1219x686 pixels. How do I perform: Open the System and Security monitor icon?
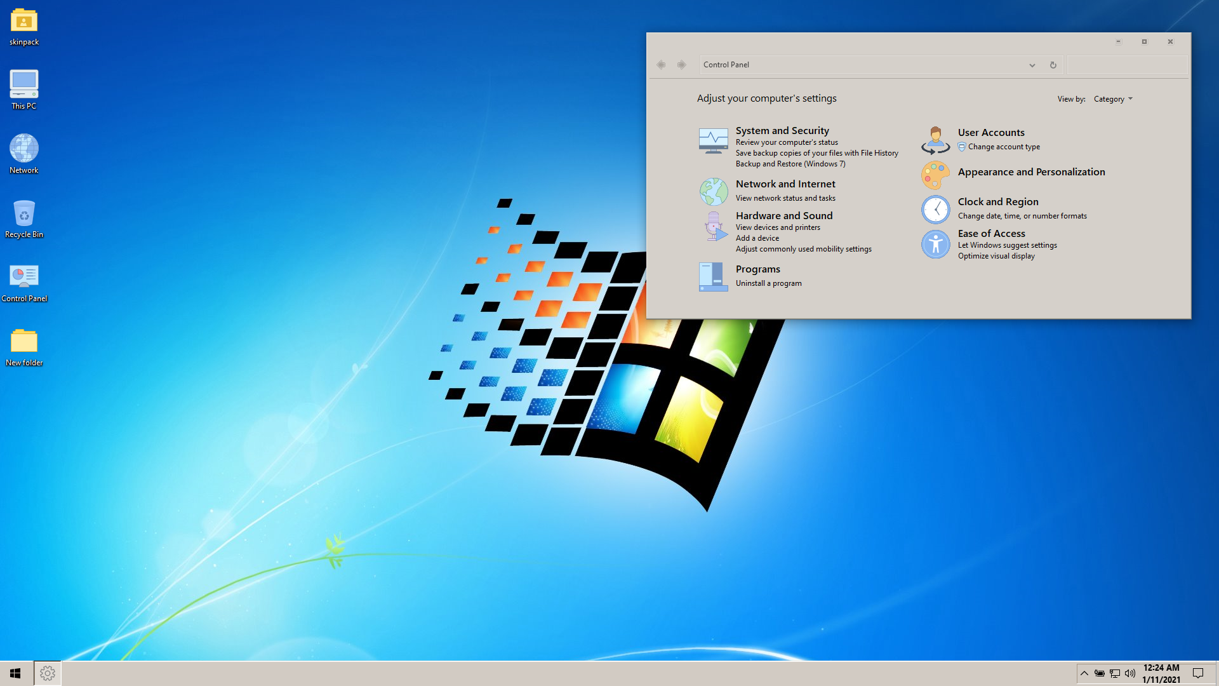[x=713, y=141]
